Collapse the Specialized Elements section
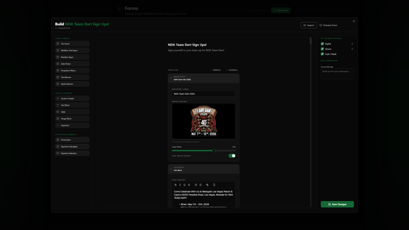The height and width of the screenshot is (230, 409). [x=88, y=135]
